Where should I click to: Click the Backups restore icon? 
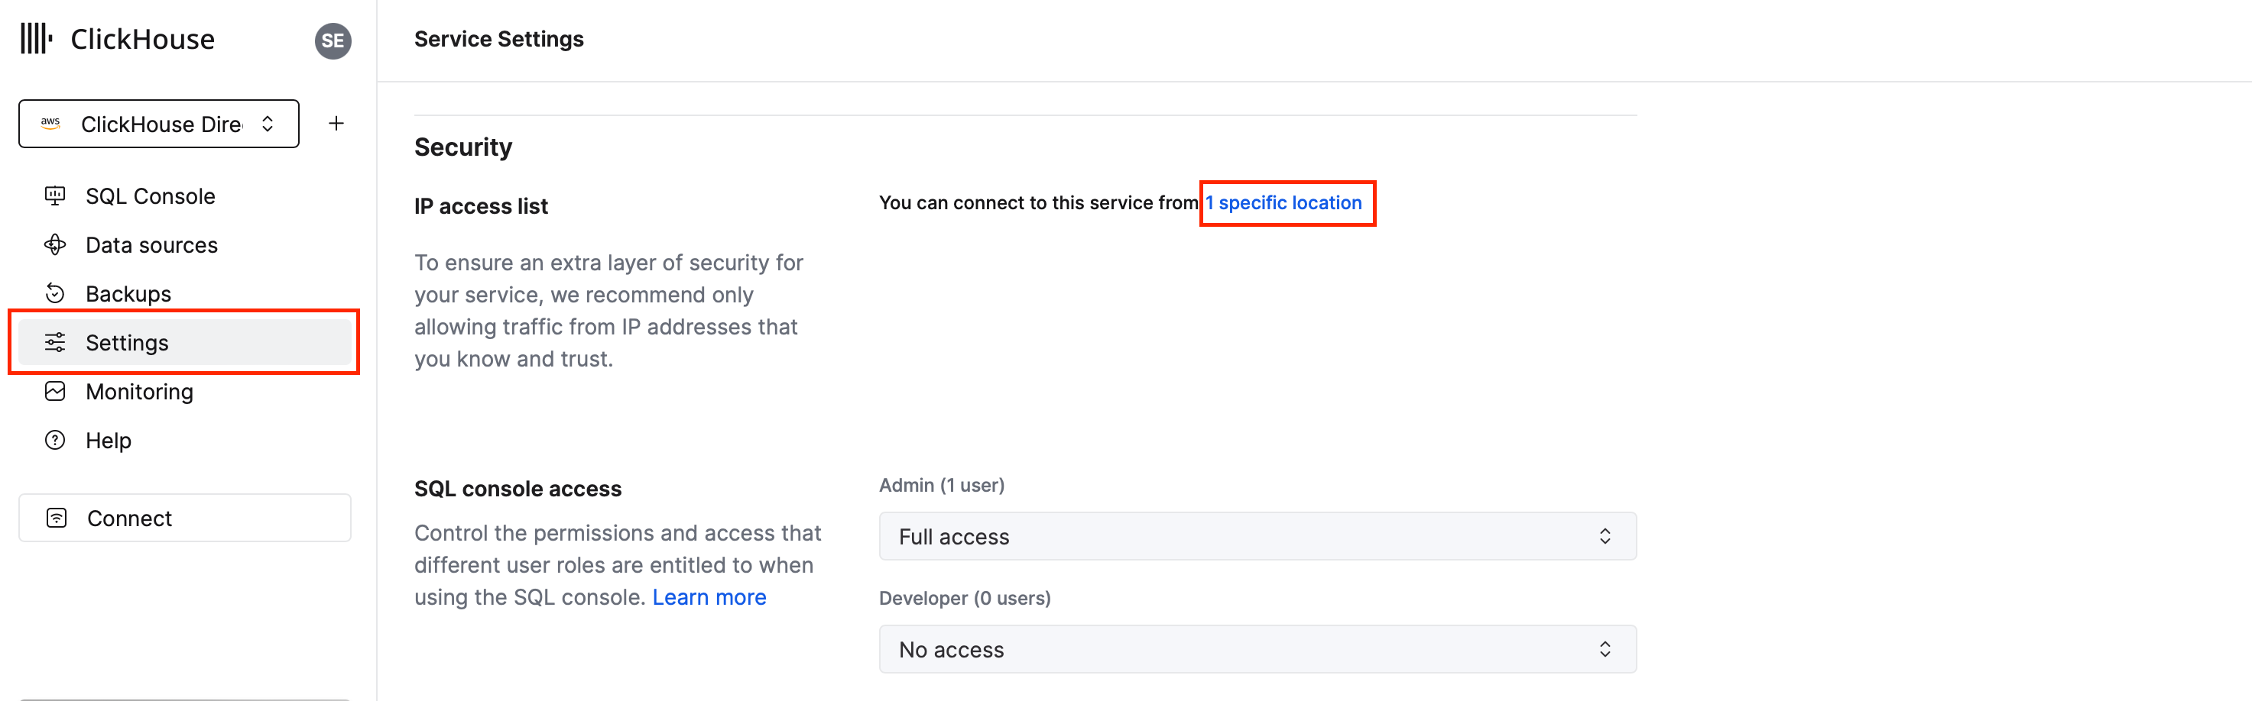pos(55,293)
